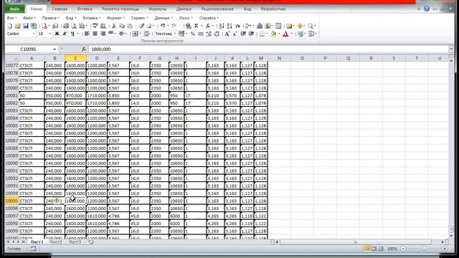Click the Cut scissors icon

pos(114,26)
